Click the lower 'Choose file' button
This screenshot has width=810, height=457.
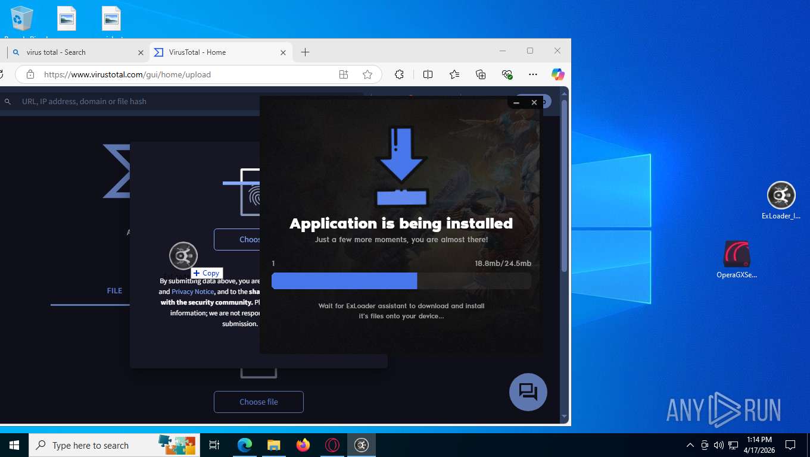pyautogui.click(x=258, y=402)
